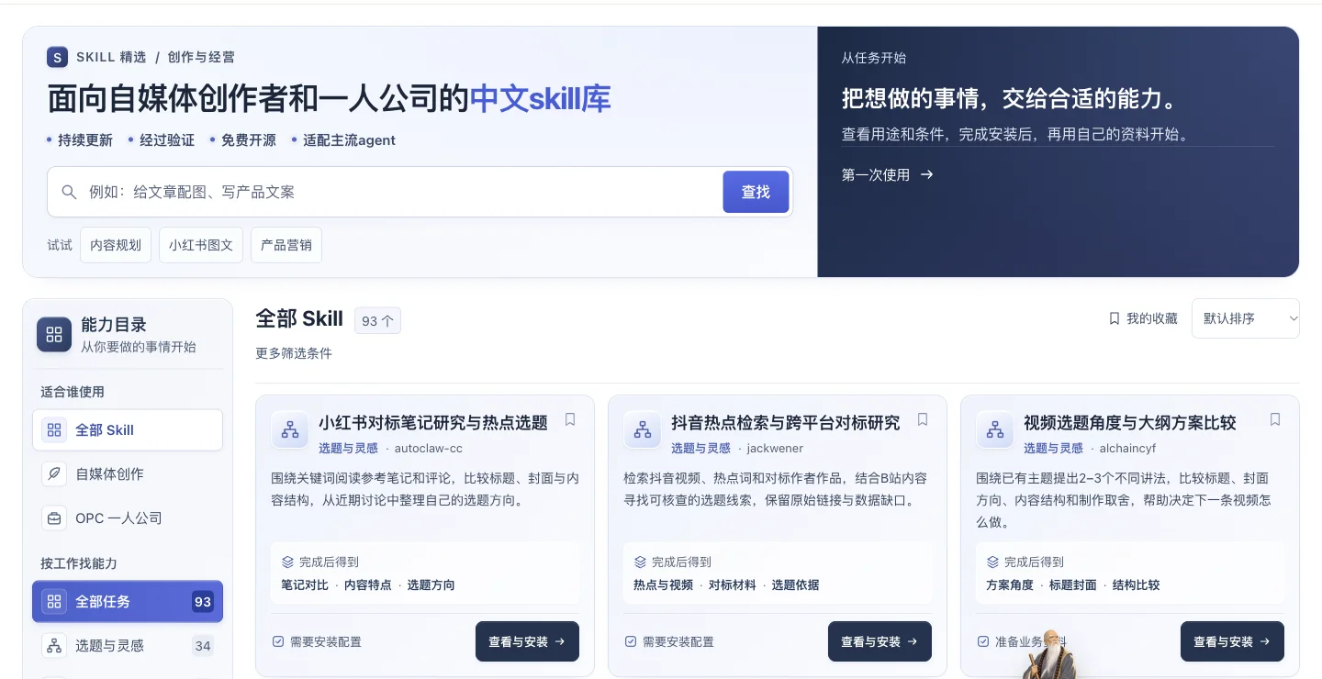
Task: Expand 更多筛选条件
Action: click(x=294, y=353)
